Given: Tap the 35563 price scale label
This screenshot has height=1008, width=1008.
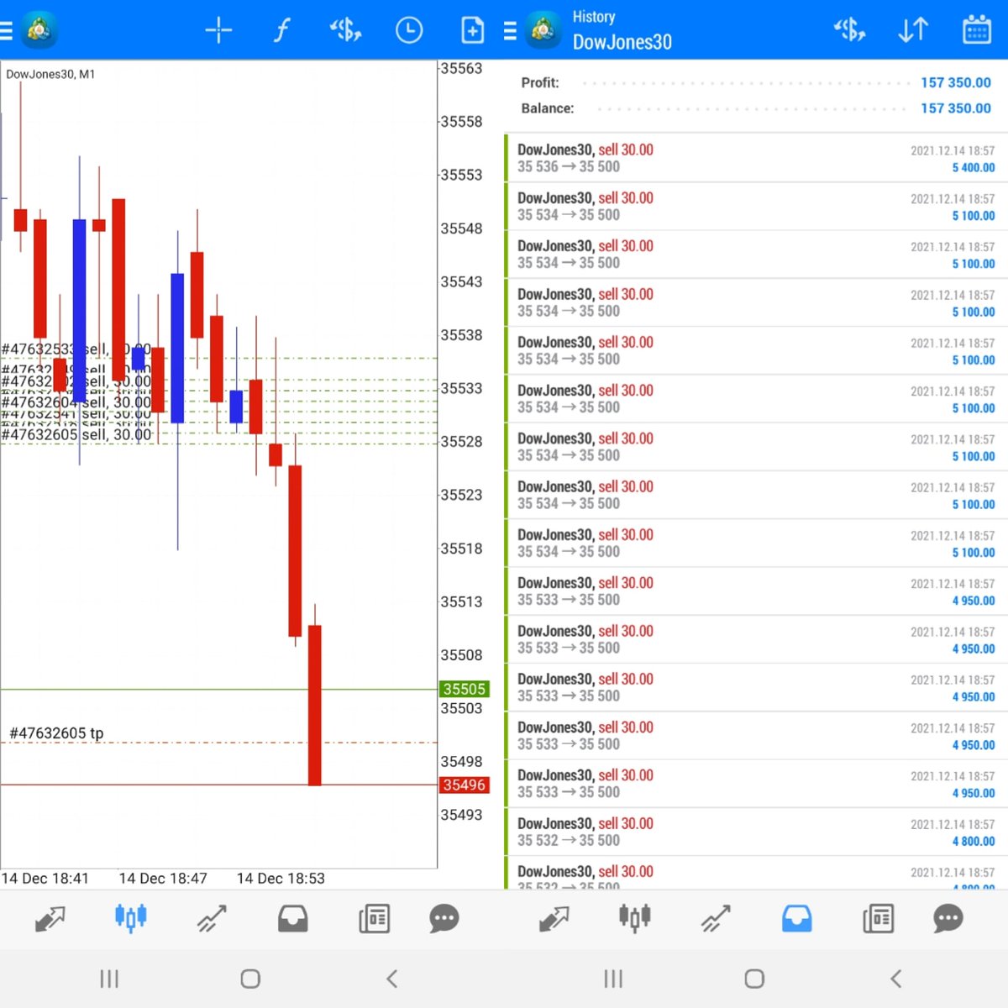Looking at the screenshot, I should 461,69.
